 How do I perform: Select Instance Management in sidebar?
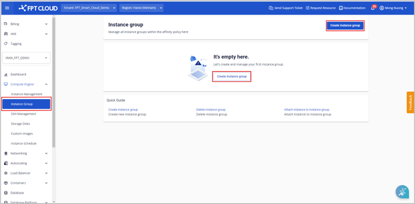26,94
